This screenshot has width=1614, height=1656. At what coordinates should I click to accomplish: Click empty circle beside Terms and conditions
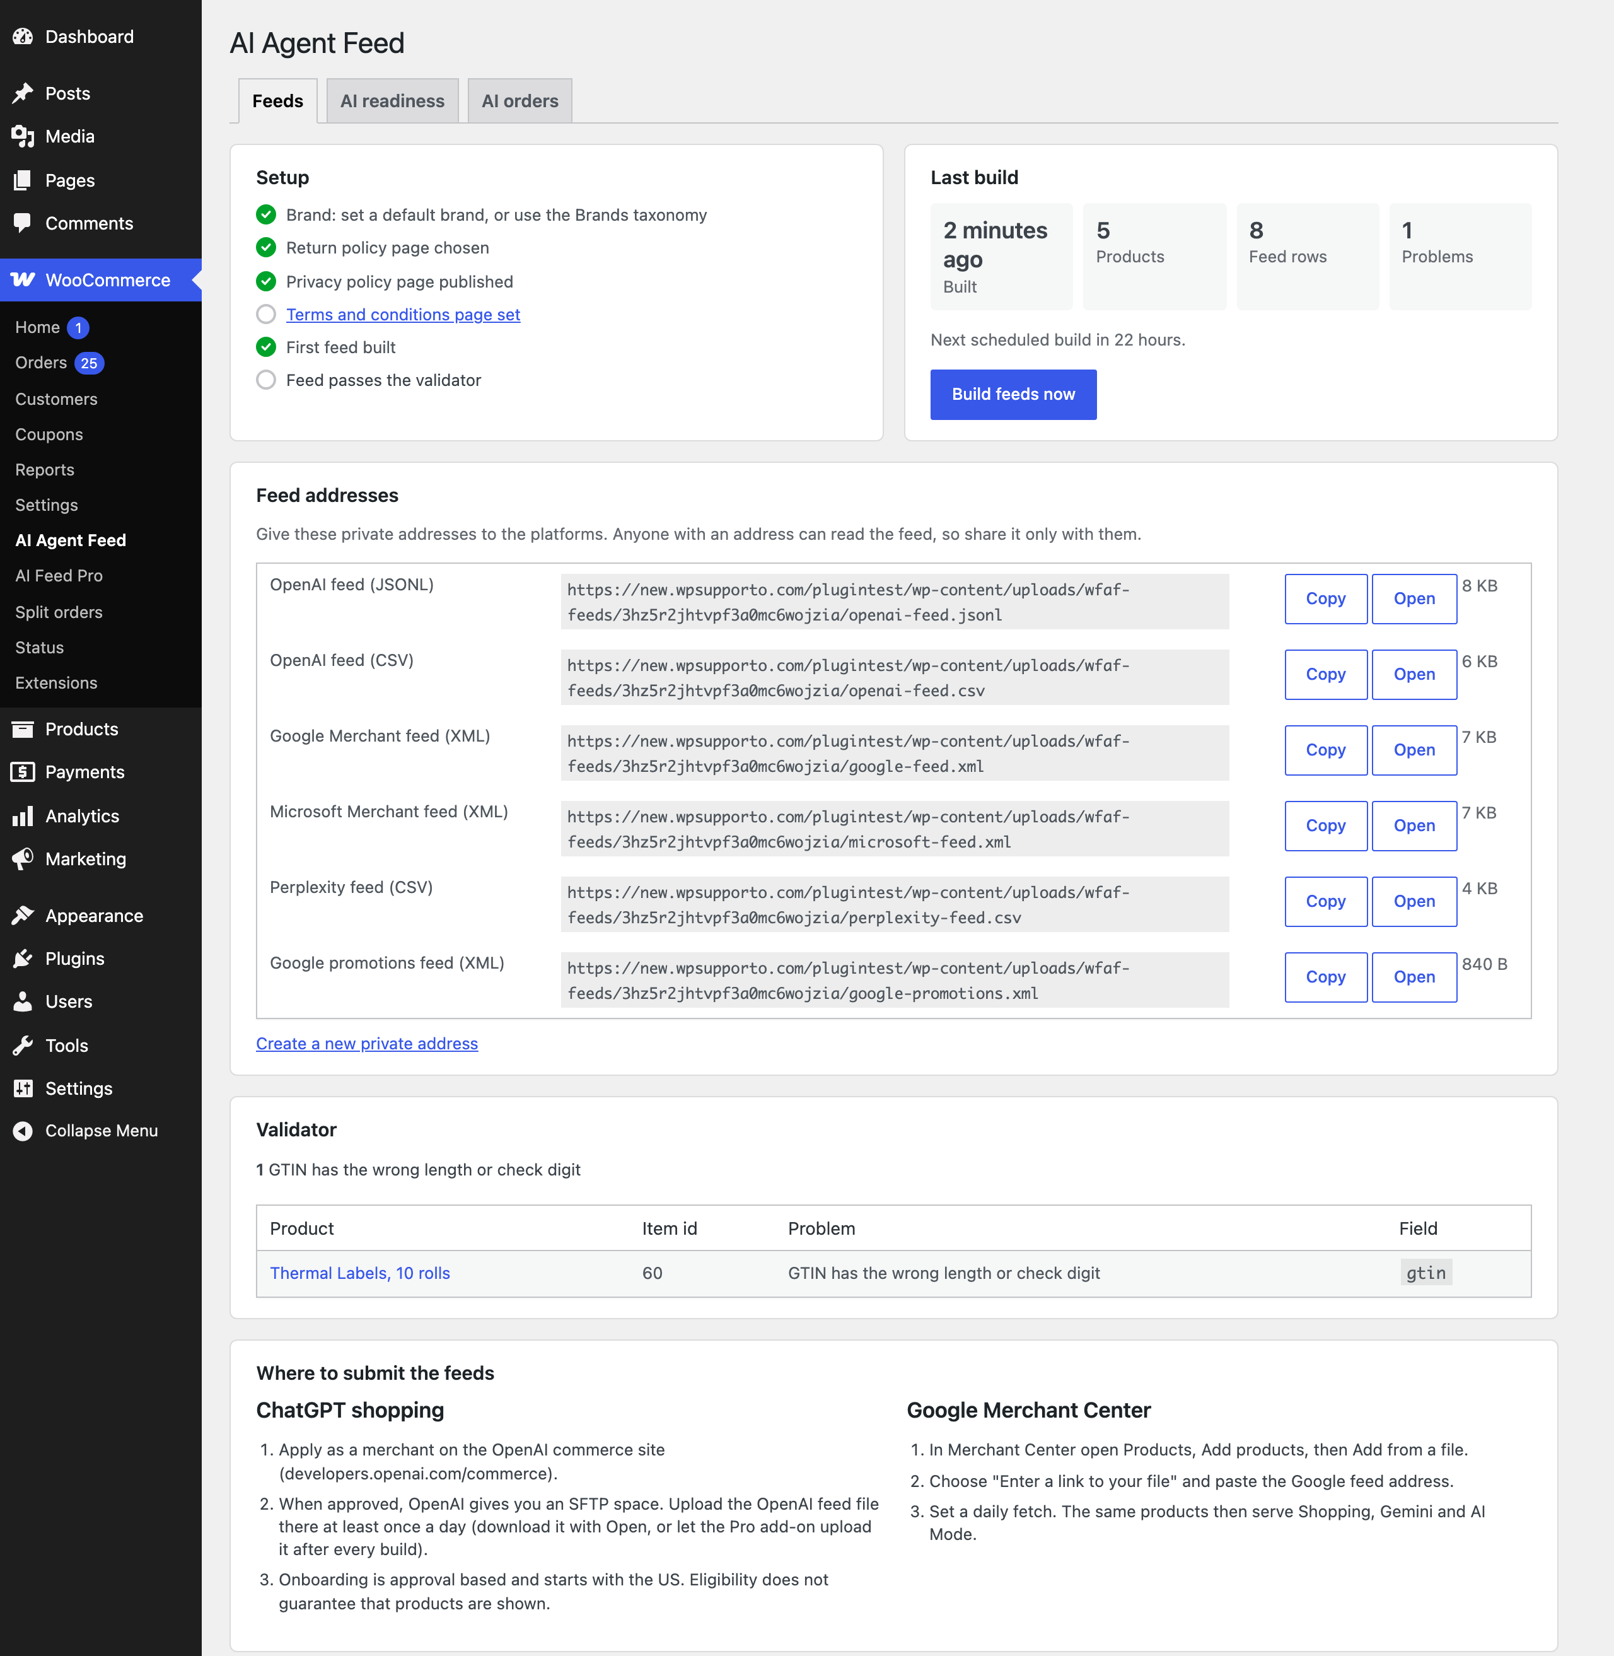click(266, 315)
